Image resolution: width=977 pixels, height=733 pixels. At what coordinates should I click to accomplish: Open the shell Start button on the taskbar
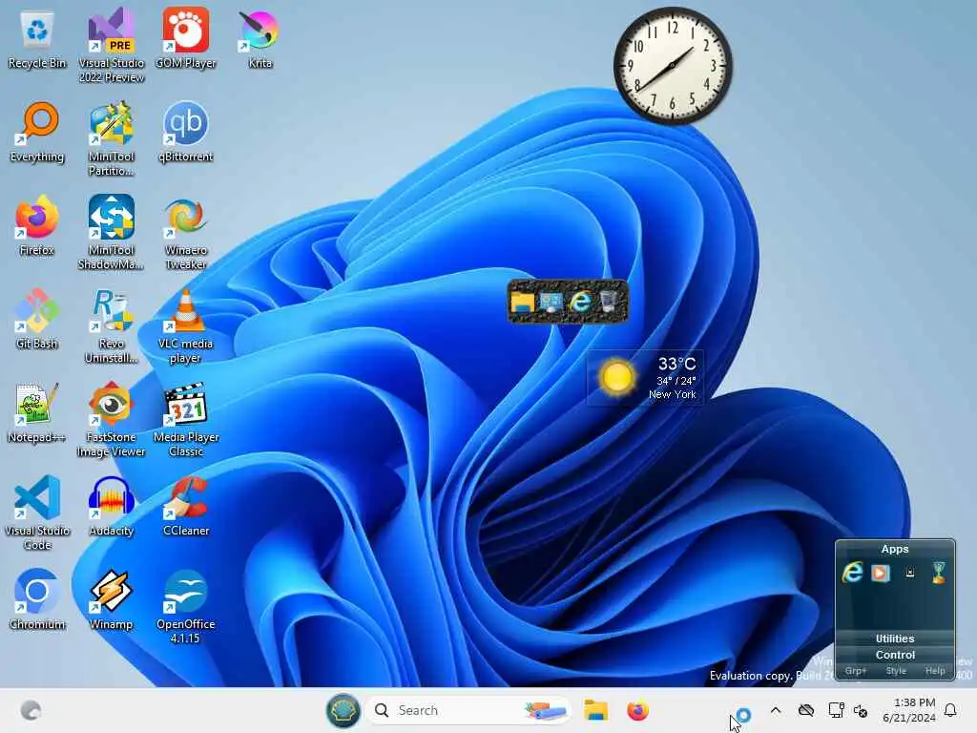343,710
